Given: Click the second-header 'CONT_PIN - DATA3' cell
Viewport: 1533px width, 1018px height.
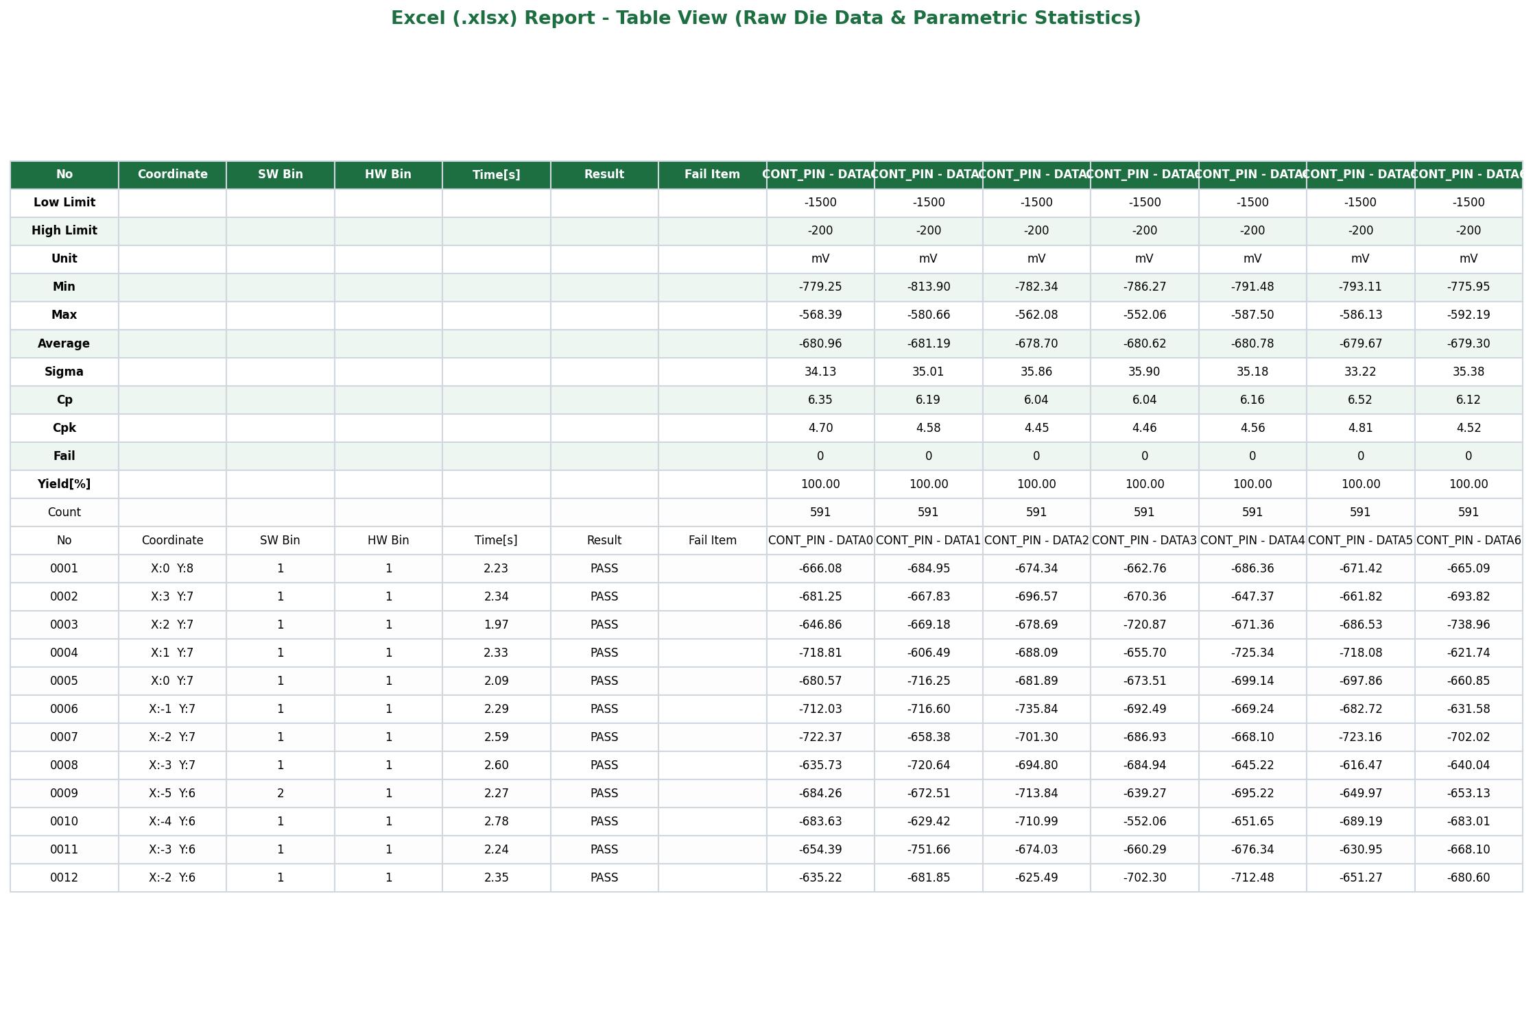Looking at the screenshot, I should [1145, 540].
